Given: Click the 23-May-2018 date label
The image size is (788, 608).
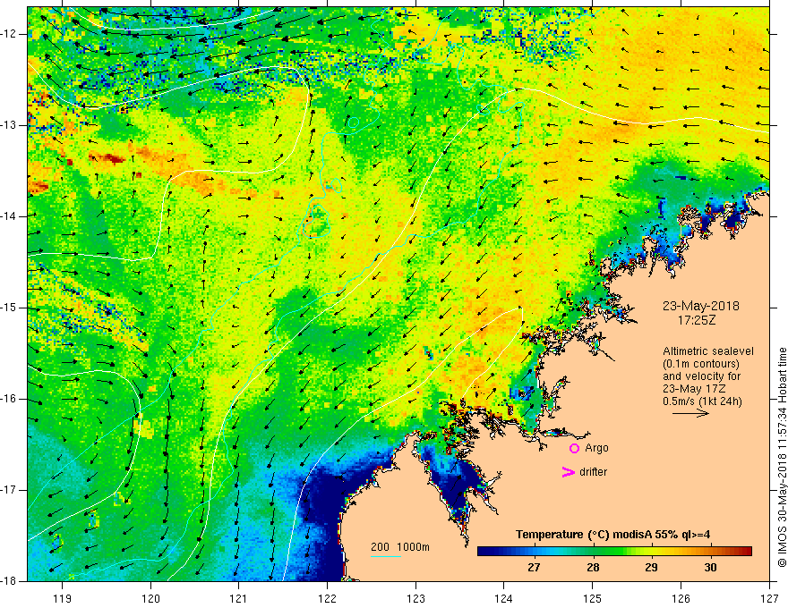Looking at the screenshot, I should click(x=700, y=306).
